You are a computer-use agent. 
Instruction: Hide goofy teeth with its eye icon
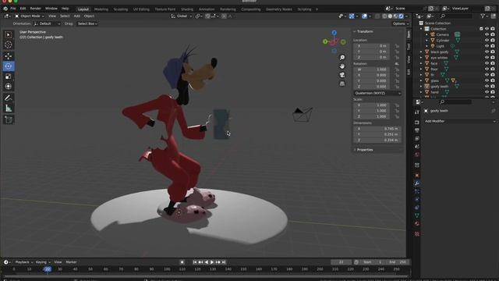487,87
